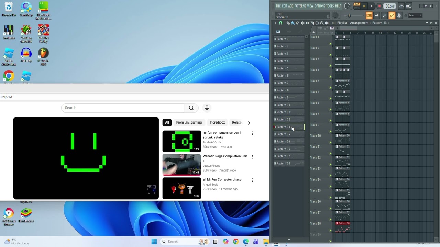Toggle the playlist snap magnet icon
This screenshot has height=247, width=440.
coord(280,23)
